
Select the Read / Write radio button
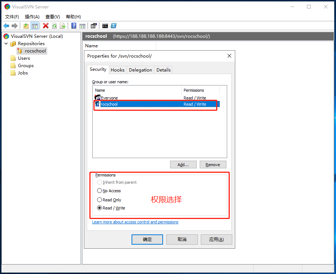[x=99, y=208]
